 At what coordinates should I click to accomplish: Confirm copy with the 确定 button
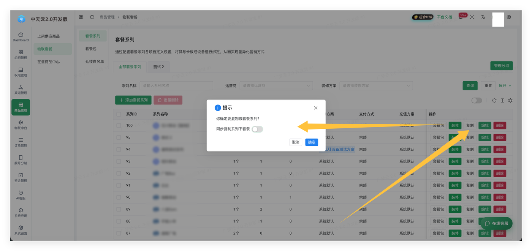[312, 142]
